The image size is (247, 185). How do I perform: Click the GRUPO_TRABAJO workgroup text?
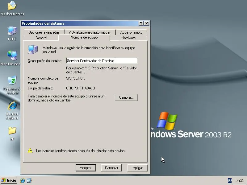(x=81, y=88)
